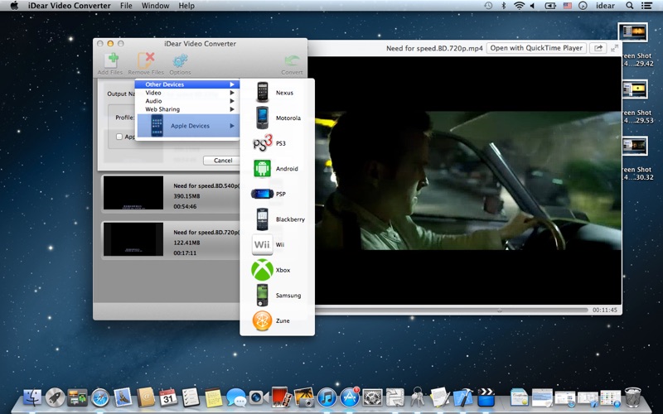663x414 pixels.
Task: Click the fullscreen arrows in preview window
Action: (614, 48)
